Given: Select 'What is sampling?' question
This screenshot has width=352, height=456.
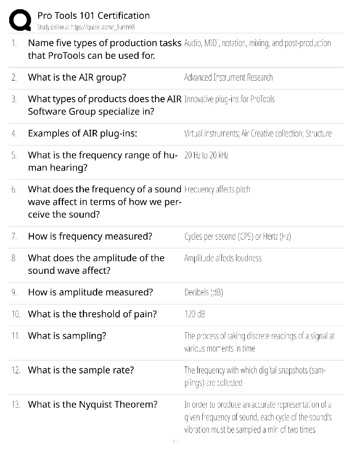Looking at the screenshot, I should [x=67, y=336].
